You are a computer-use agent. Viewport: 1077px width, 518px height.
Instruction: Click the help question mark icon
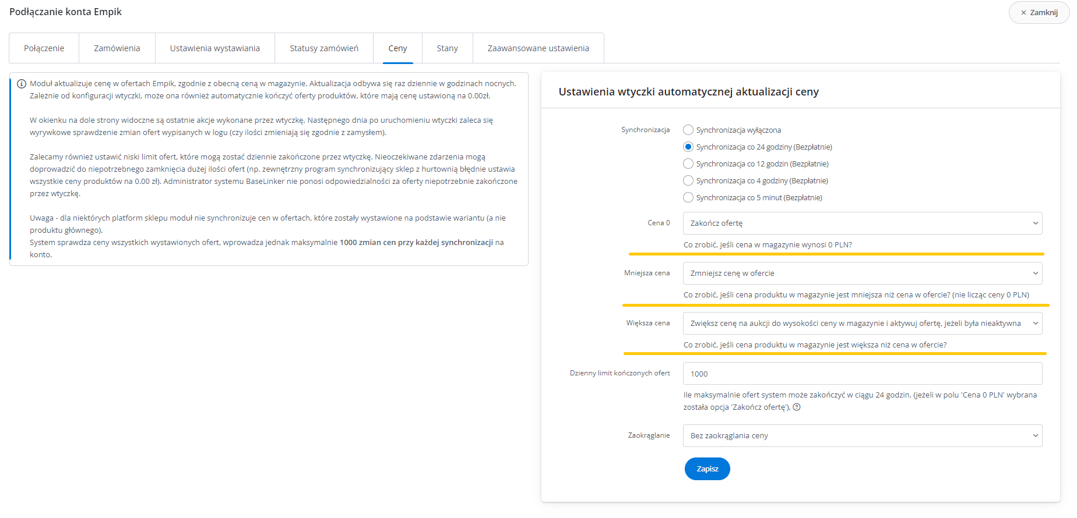click(x=797, y=407)
